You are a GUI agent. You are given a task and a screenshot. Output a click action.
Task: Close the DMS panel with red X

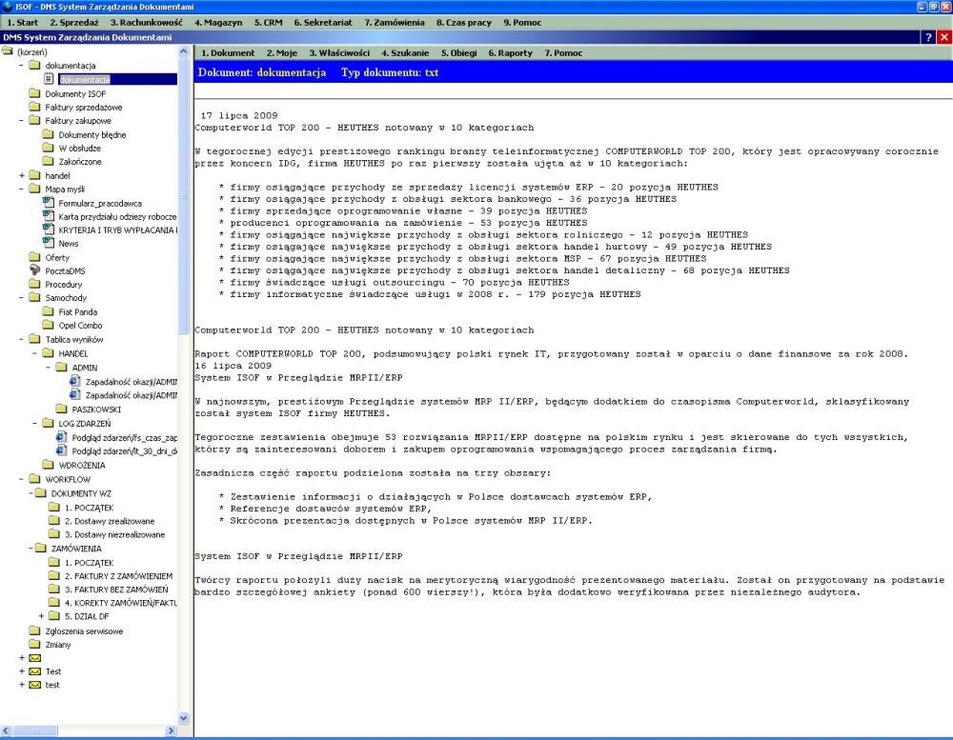click(943, 37)
